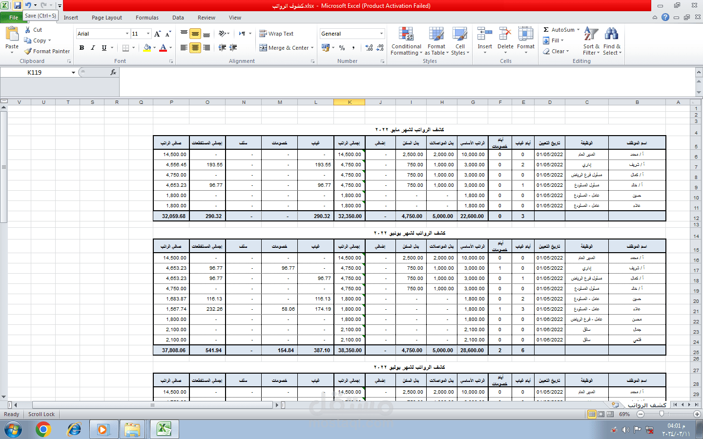Open Format as Table gallery

tap(436, 41)
